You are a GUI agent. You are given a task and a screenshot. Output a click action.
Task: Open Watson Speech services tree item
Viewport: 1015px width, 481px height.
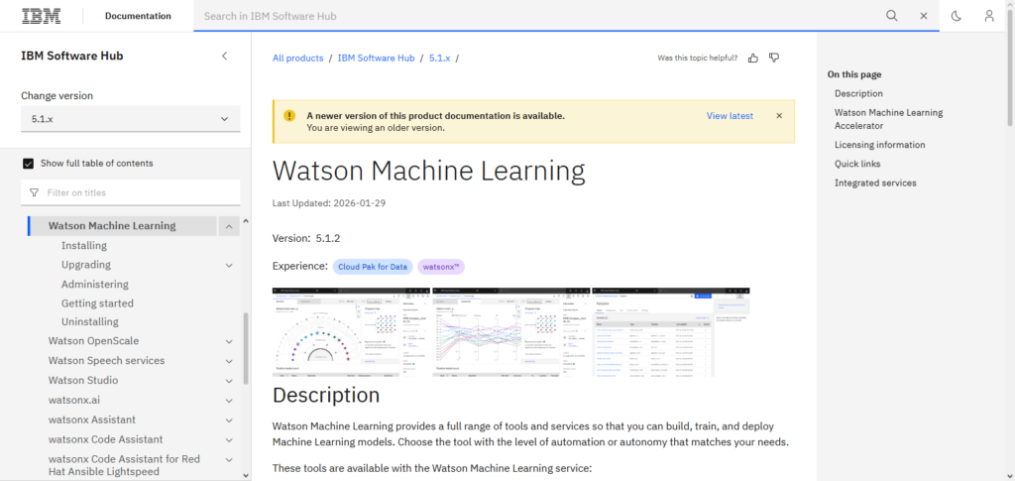(x=107, y=361)
